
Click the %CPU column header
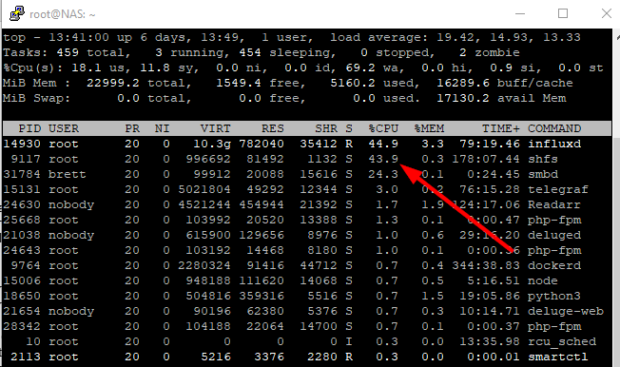[x=383, y=128]
